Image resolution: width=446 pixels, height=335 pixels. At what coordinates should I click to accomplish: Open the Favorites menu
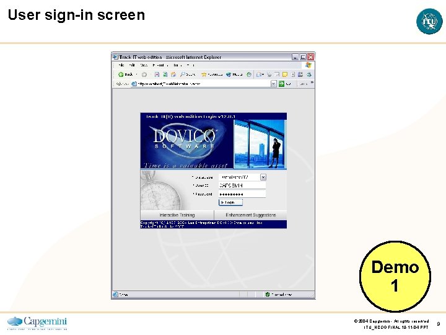159,65
